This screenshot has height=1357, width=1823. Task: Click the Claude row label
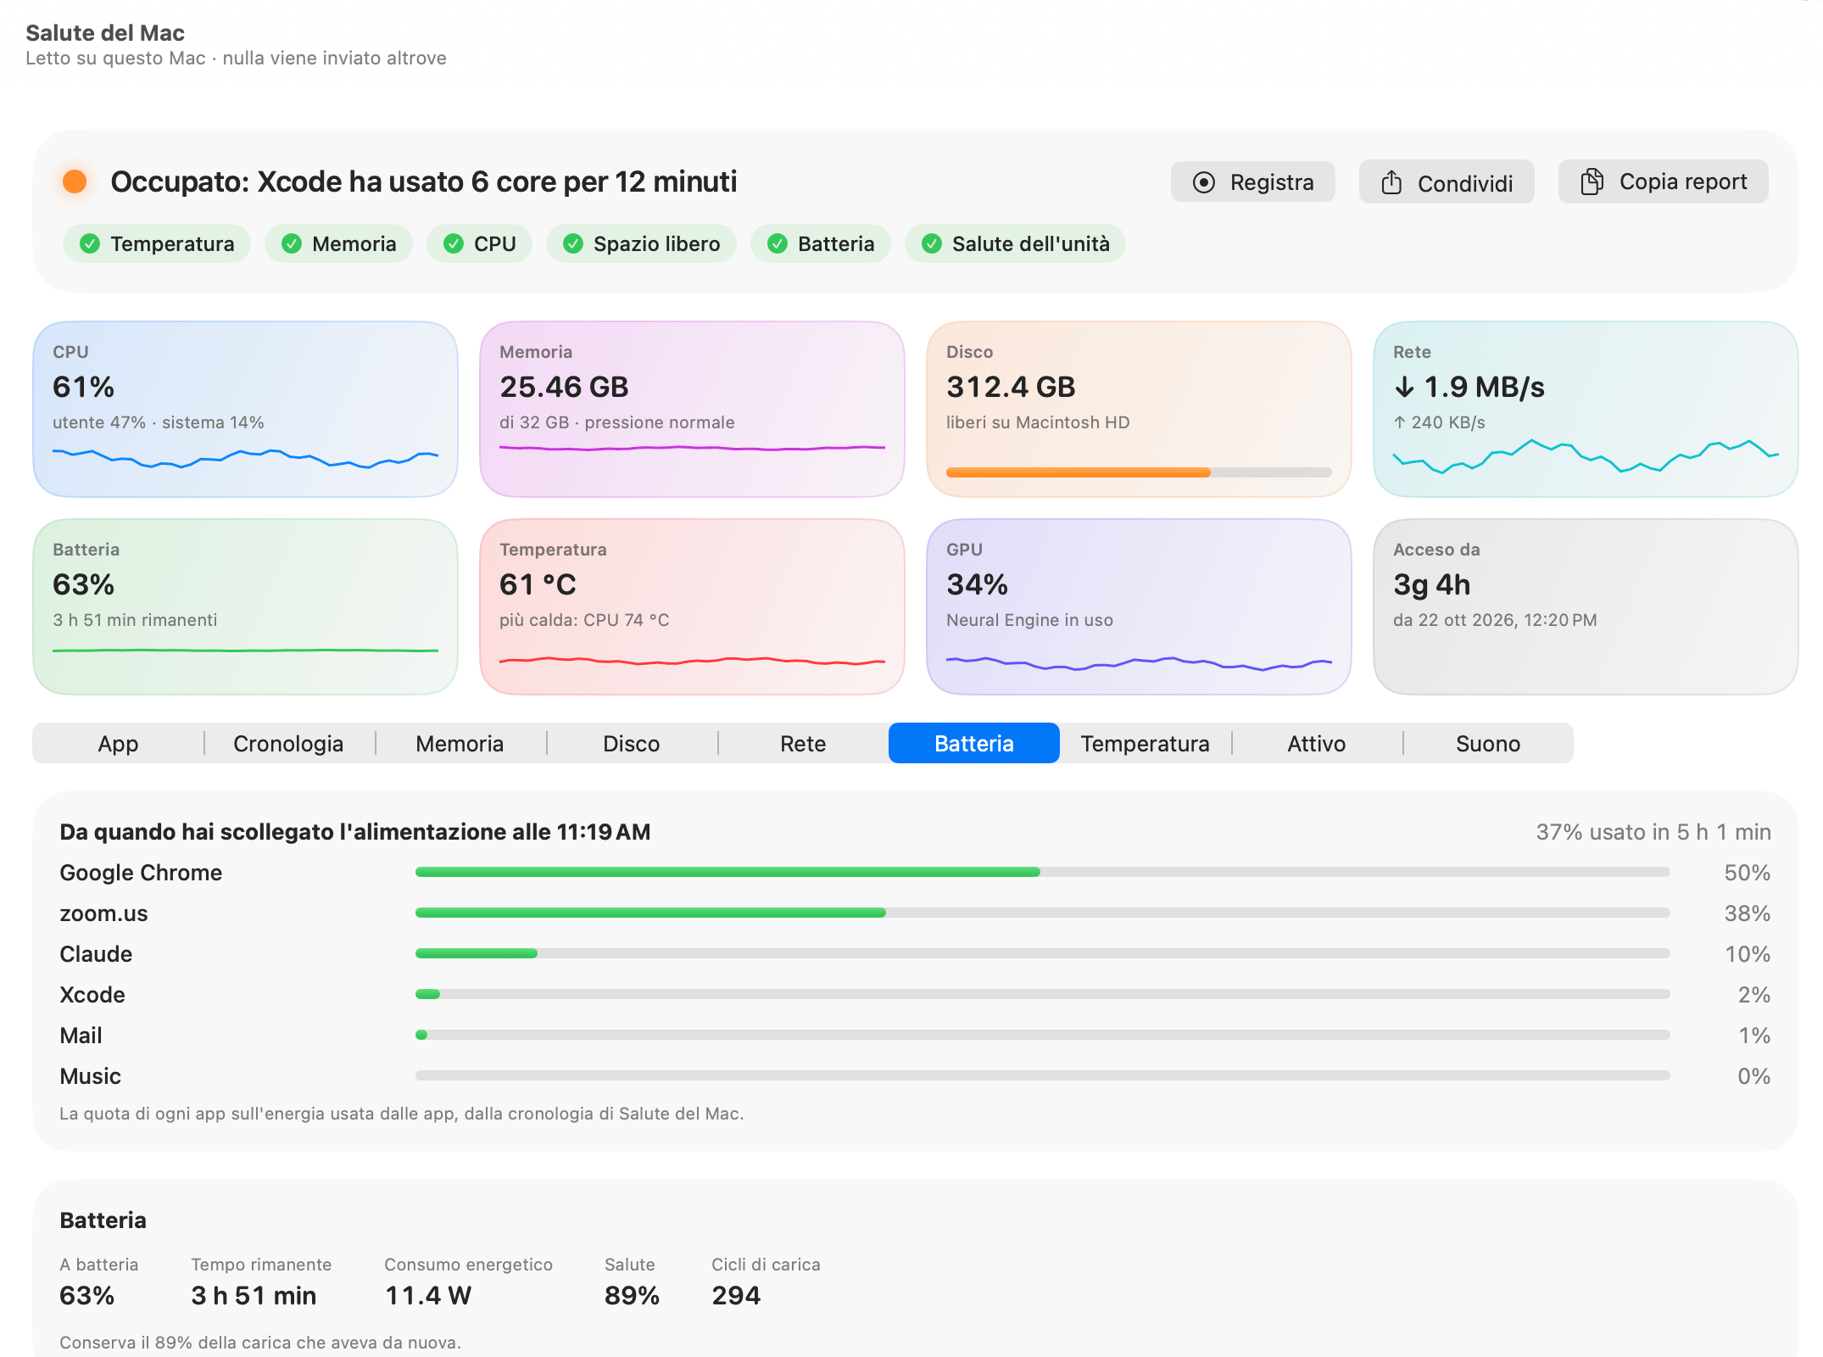(96, 954)
